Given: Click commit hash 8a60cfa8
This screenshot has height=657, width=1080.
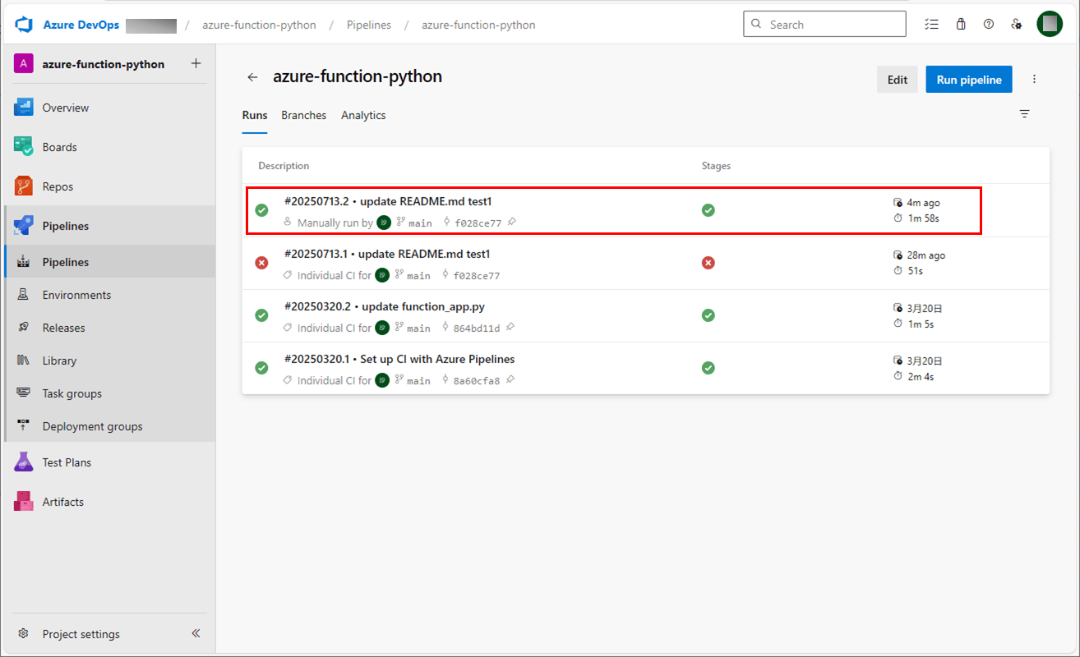Looking at the screenshot, I should [476, 380].
